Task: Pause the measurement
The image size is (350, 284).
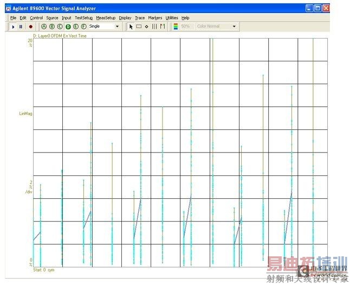Action: click(21, 27)
